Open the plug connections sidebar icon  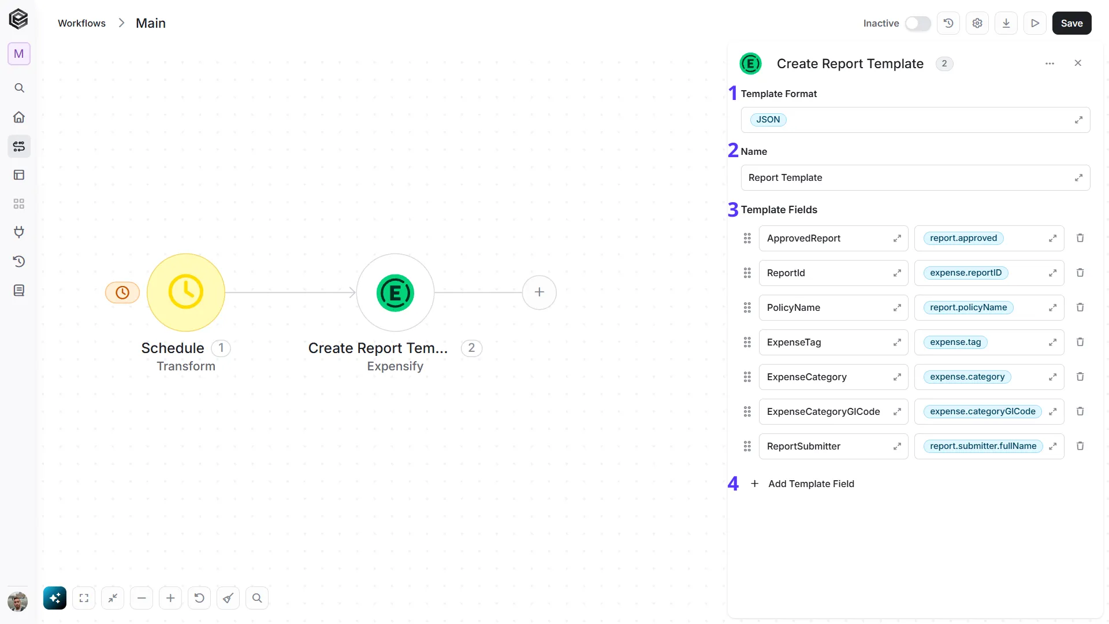pos(19,232)
